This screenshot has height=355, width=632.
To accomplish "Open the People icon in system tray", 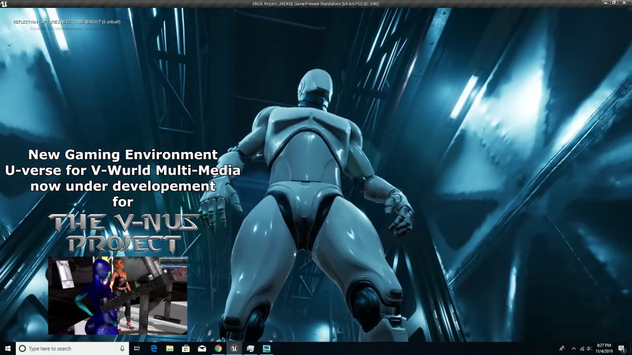I will click(x=562, y=348).
